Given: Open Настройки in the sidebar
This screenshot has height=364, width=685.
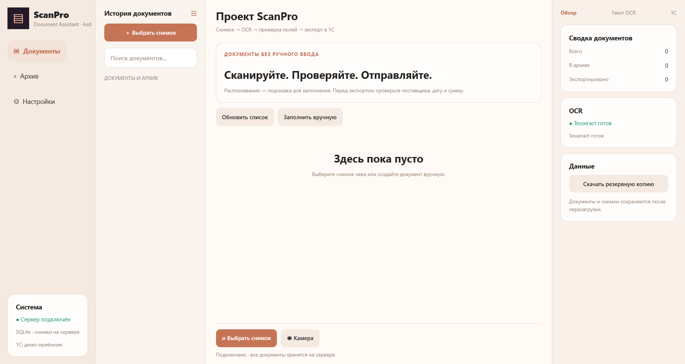Looking at the screenshot, I should coord(34,102).
